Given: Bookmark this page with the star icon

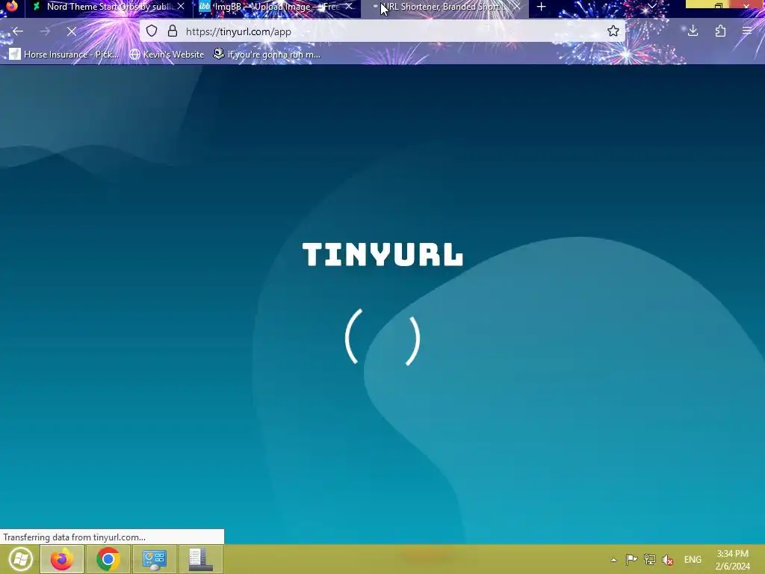Looking at the screenshot, I should pos(613,31).
